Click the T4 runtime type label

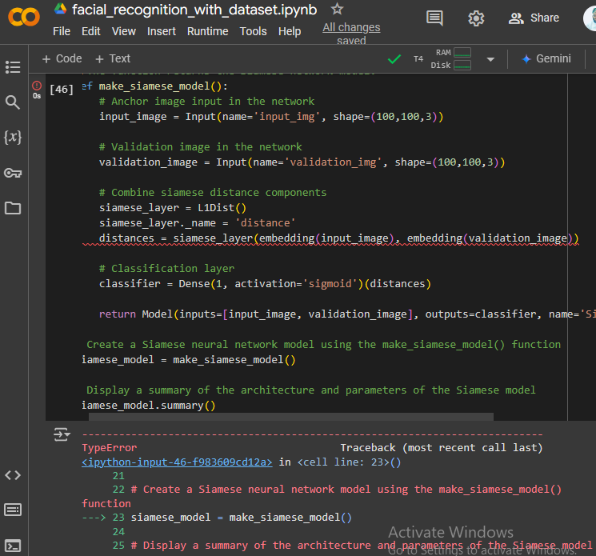418,59
